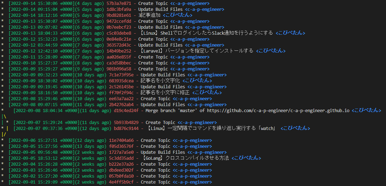Screen dimensions: 386x186
Task: Click timestamp 2022-09-07 09:37:36 +0900
Action: click(46, 128)
